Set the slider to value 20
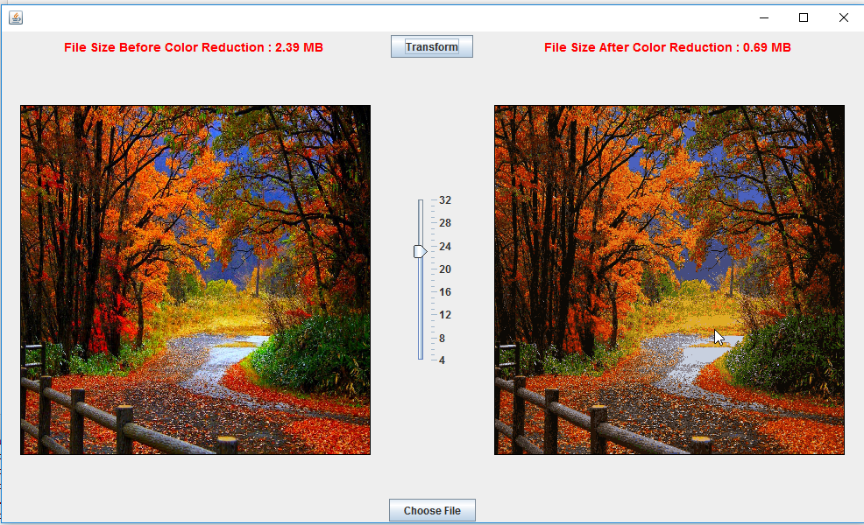 (420, 269)
